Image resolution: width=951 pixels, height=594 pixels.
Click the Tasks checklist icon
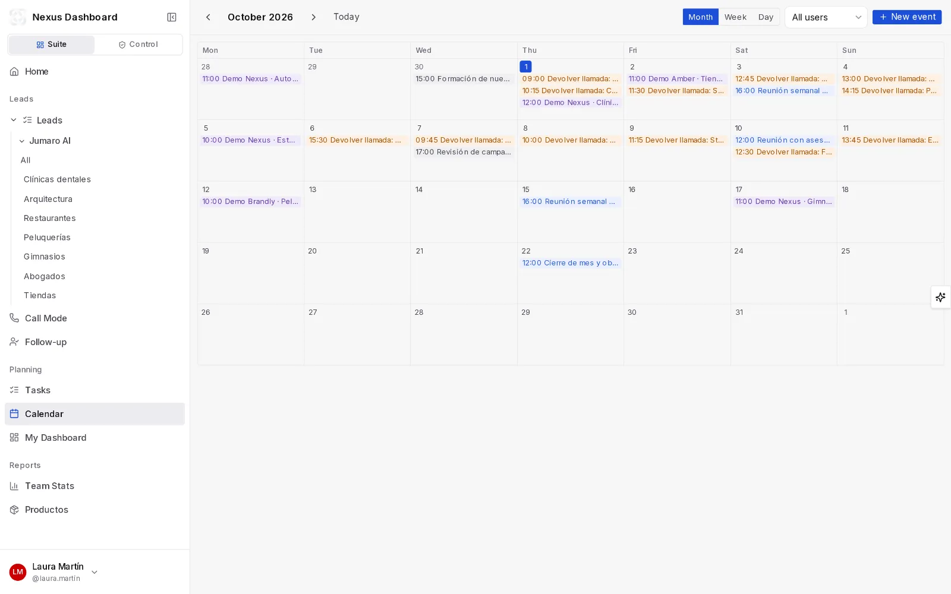pos(14,390)
